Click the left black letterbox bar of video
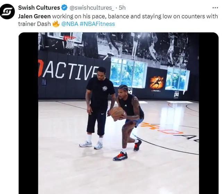 (28, 113)
